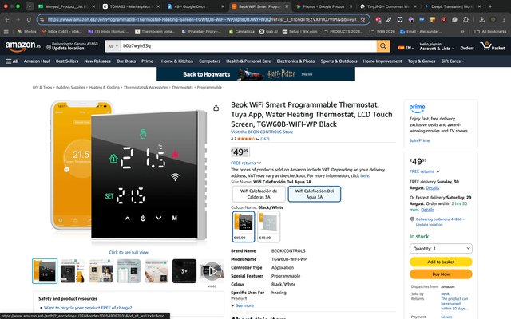Image resolution: width=511 pixels, height=319 pixels.
Task: Visit the BEOK CONTROLS Store link
Action: (262, 132)
